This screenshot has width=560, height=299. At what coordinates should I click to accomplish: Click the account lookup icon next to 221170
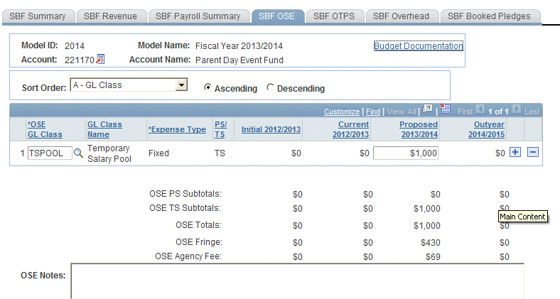[100, 60]
